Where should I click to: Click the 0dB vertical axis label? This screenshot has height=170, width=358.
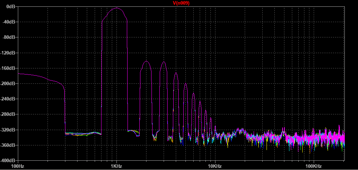(11, 7)
